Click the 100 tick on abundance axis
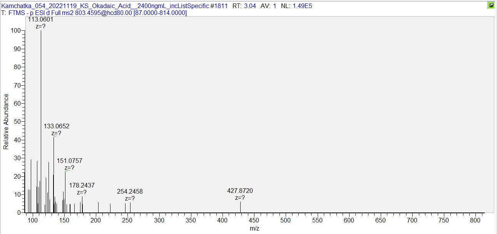 pyautogui.click(x=16, y=31)
